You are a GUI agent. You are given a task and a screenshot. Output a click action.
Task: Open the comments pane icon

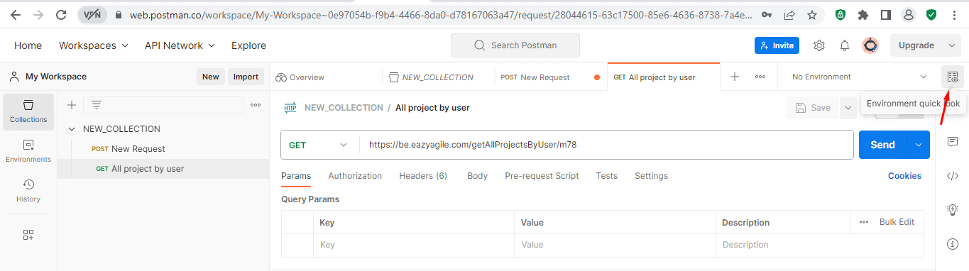(x=953, y=142)
